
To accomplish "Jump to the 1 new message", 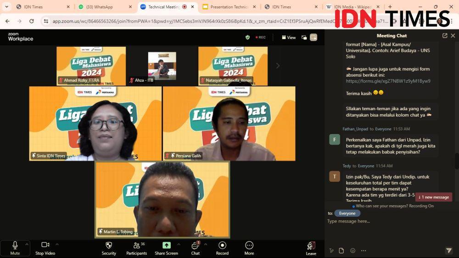I will (x=434, y=197).
